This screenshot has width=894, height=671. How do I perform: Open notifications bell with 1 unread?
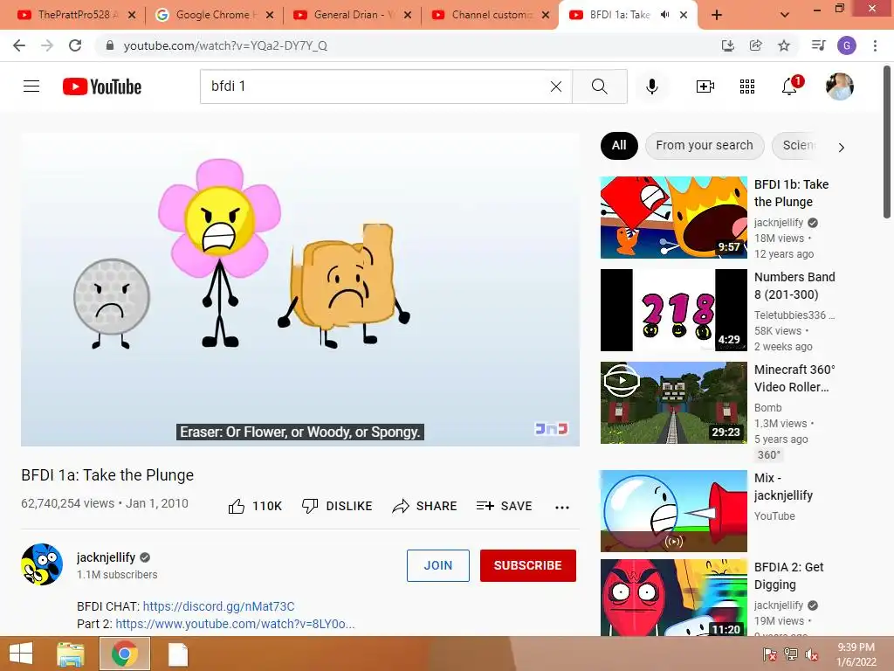(x=790, y=86)
